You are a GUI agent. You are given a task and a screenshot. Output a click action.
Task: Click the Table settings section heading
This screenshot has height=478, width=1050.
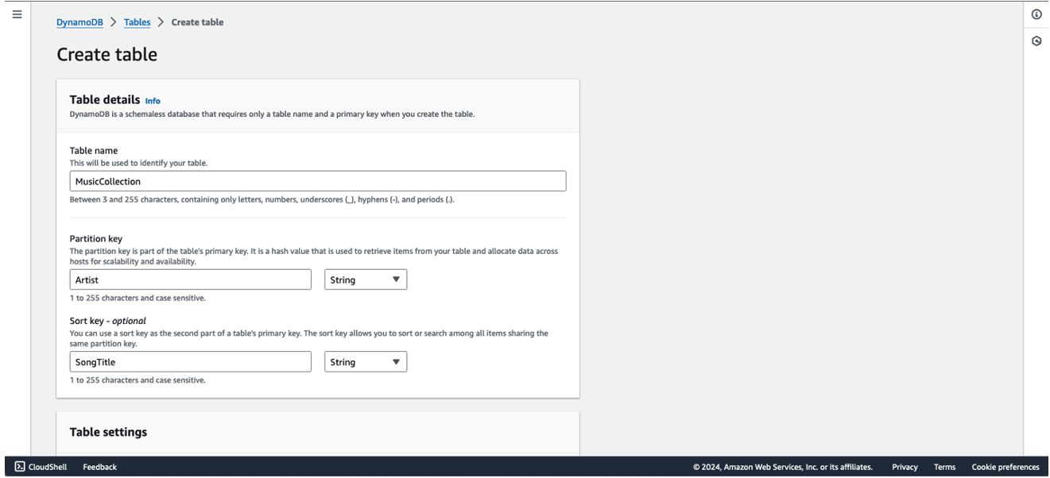tap(108, 432)
